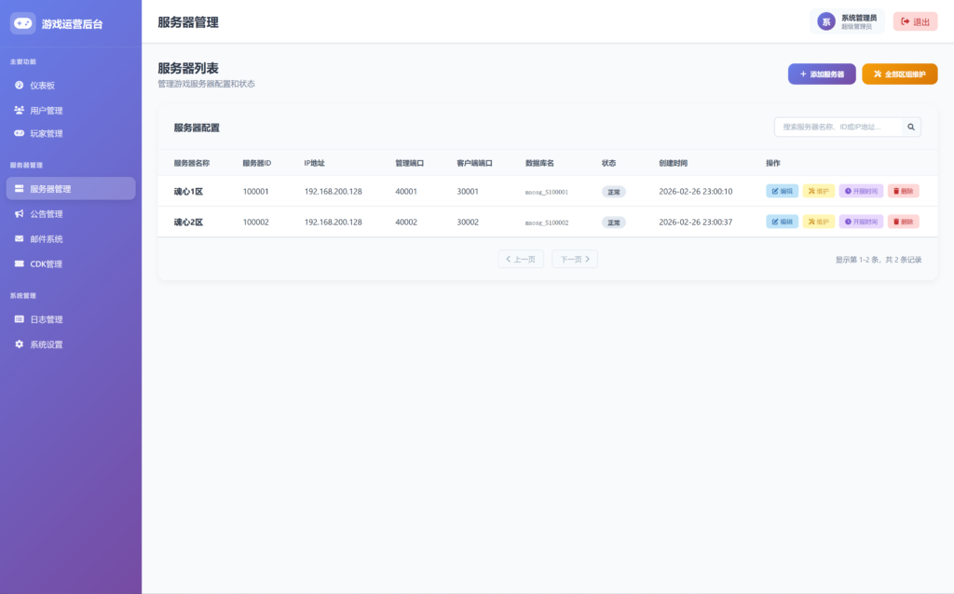Viewport: 954px width, 594px height.
Task: Click the game controller logo icon
Action: coord(23,23)
